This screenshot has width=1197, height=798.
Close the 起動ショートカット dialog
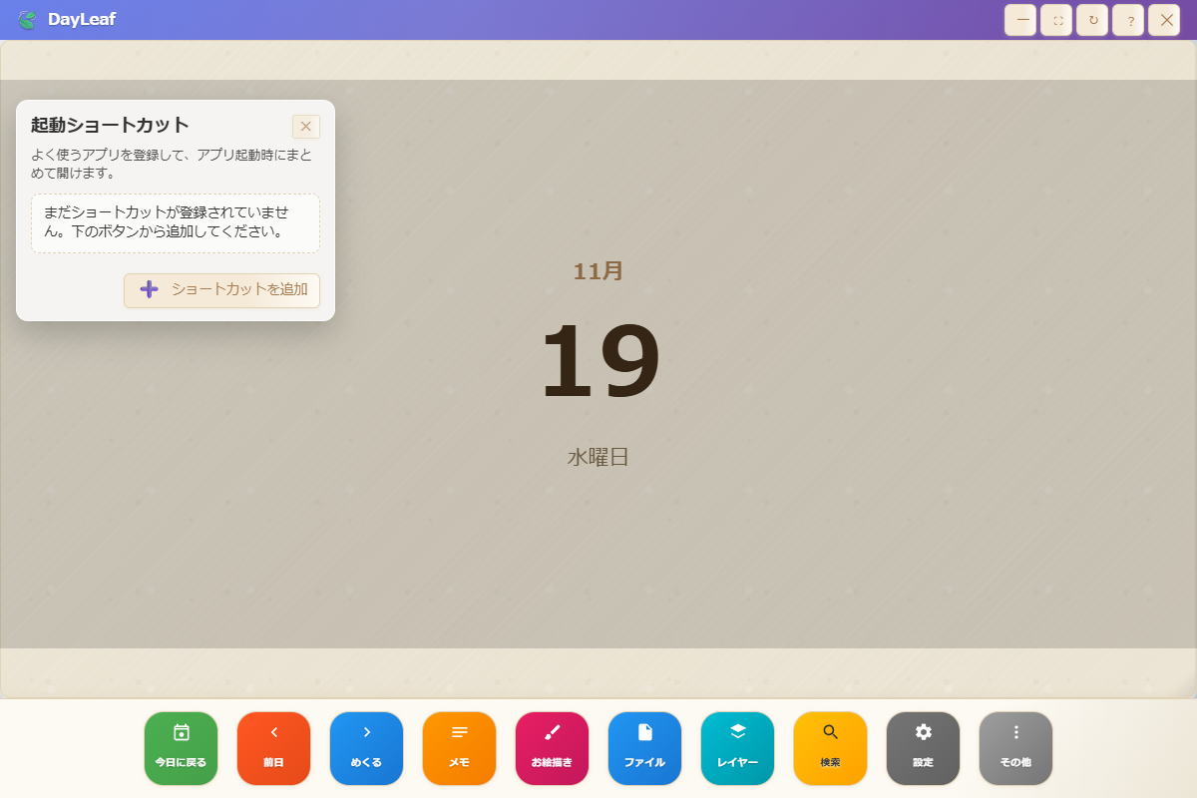pos(305,126)
